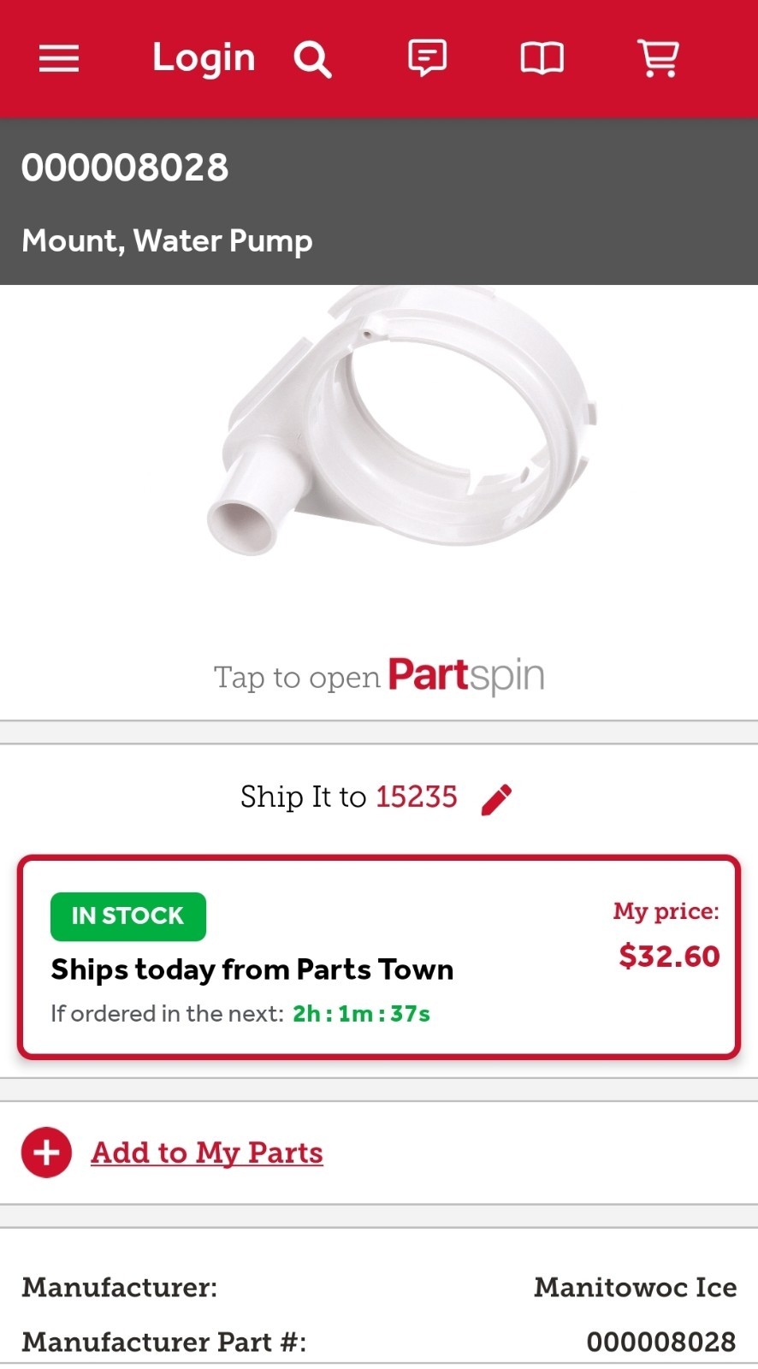The height and width of the screenshot is (1369, 758).
Task: Tap the red edit pencil icon
Action: [x=496, y=797]
